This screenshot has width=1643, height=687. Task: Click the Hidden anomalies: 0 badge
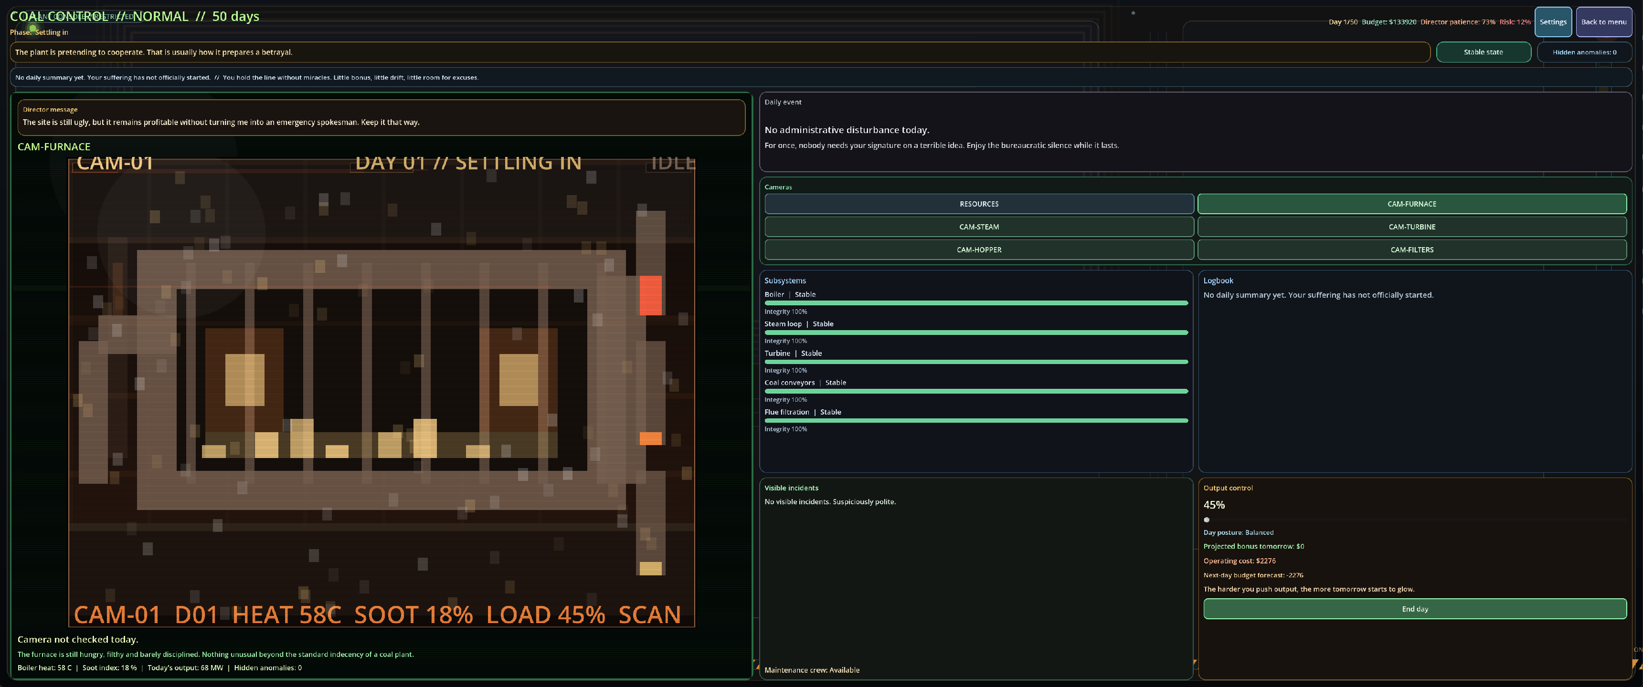point(1584,52)
